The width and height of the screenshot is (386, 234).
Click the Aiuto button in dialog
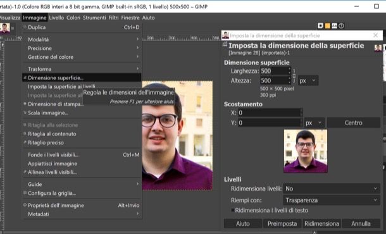pyautogui.click(x=243, y=224)
